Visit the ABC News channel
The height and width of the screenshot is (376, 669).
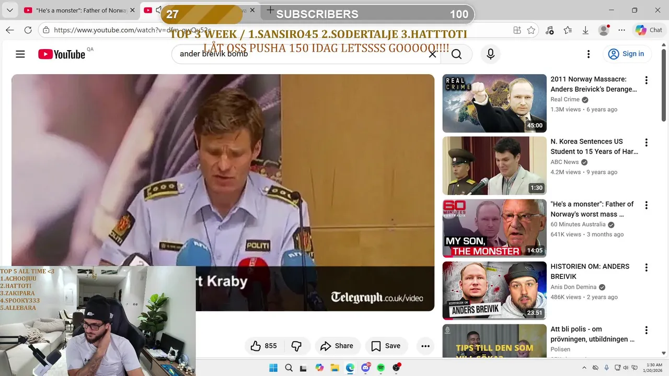click(564, 162)
